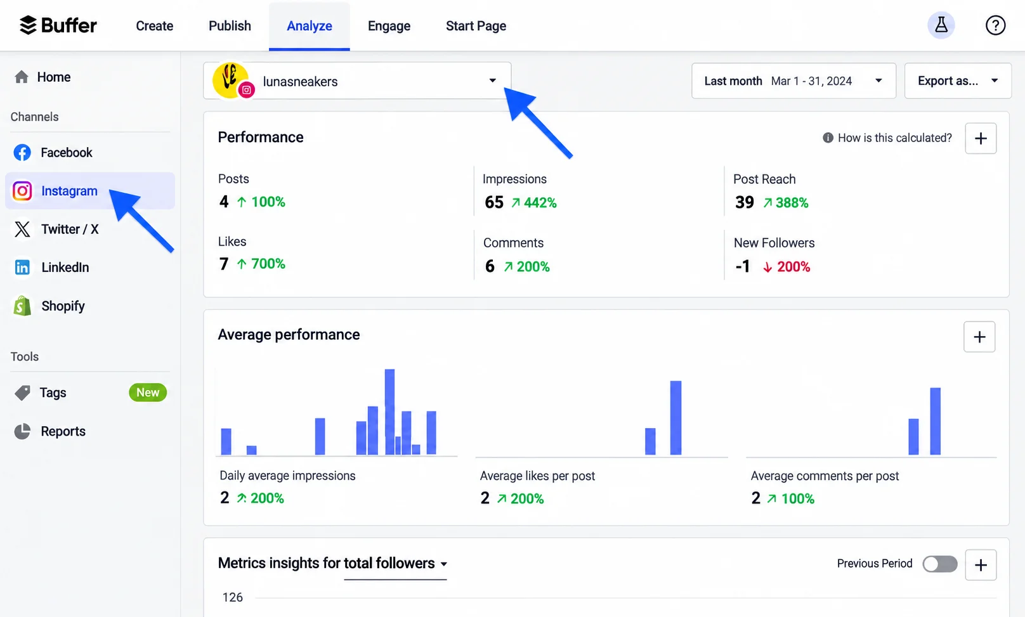Expand the lunasneakers account dropdown
This screenshot has width=1025, height=617.
pyautogui.click(x=357, y=81)
